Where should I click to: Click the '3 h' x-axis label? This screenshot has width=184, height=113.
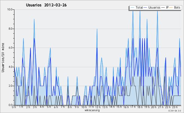click(x=35, y=107)
